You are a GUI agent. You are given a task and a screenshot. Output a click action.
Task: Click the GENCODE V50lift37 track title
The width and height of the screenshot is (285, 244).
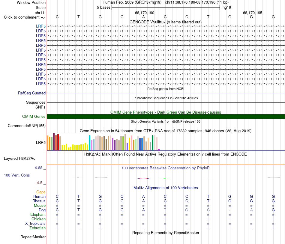(x=165, y=22)
